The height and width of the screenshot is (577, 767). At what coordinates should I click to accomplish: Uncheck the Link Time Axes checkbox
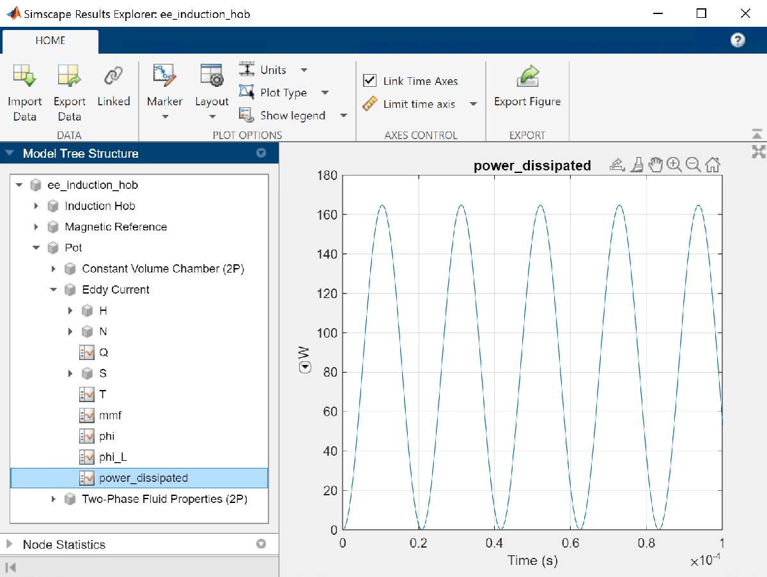(x=369, y=80)
